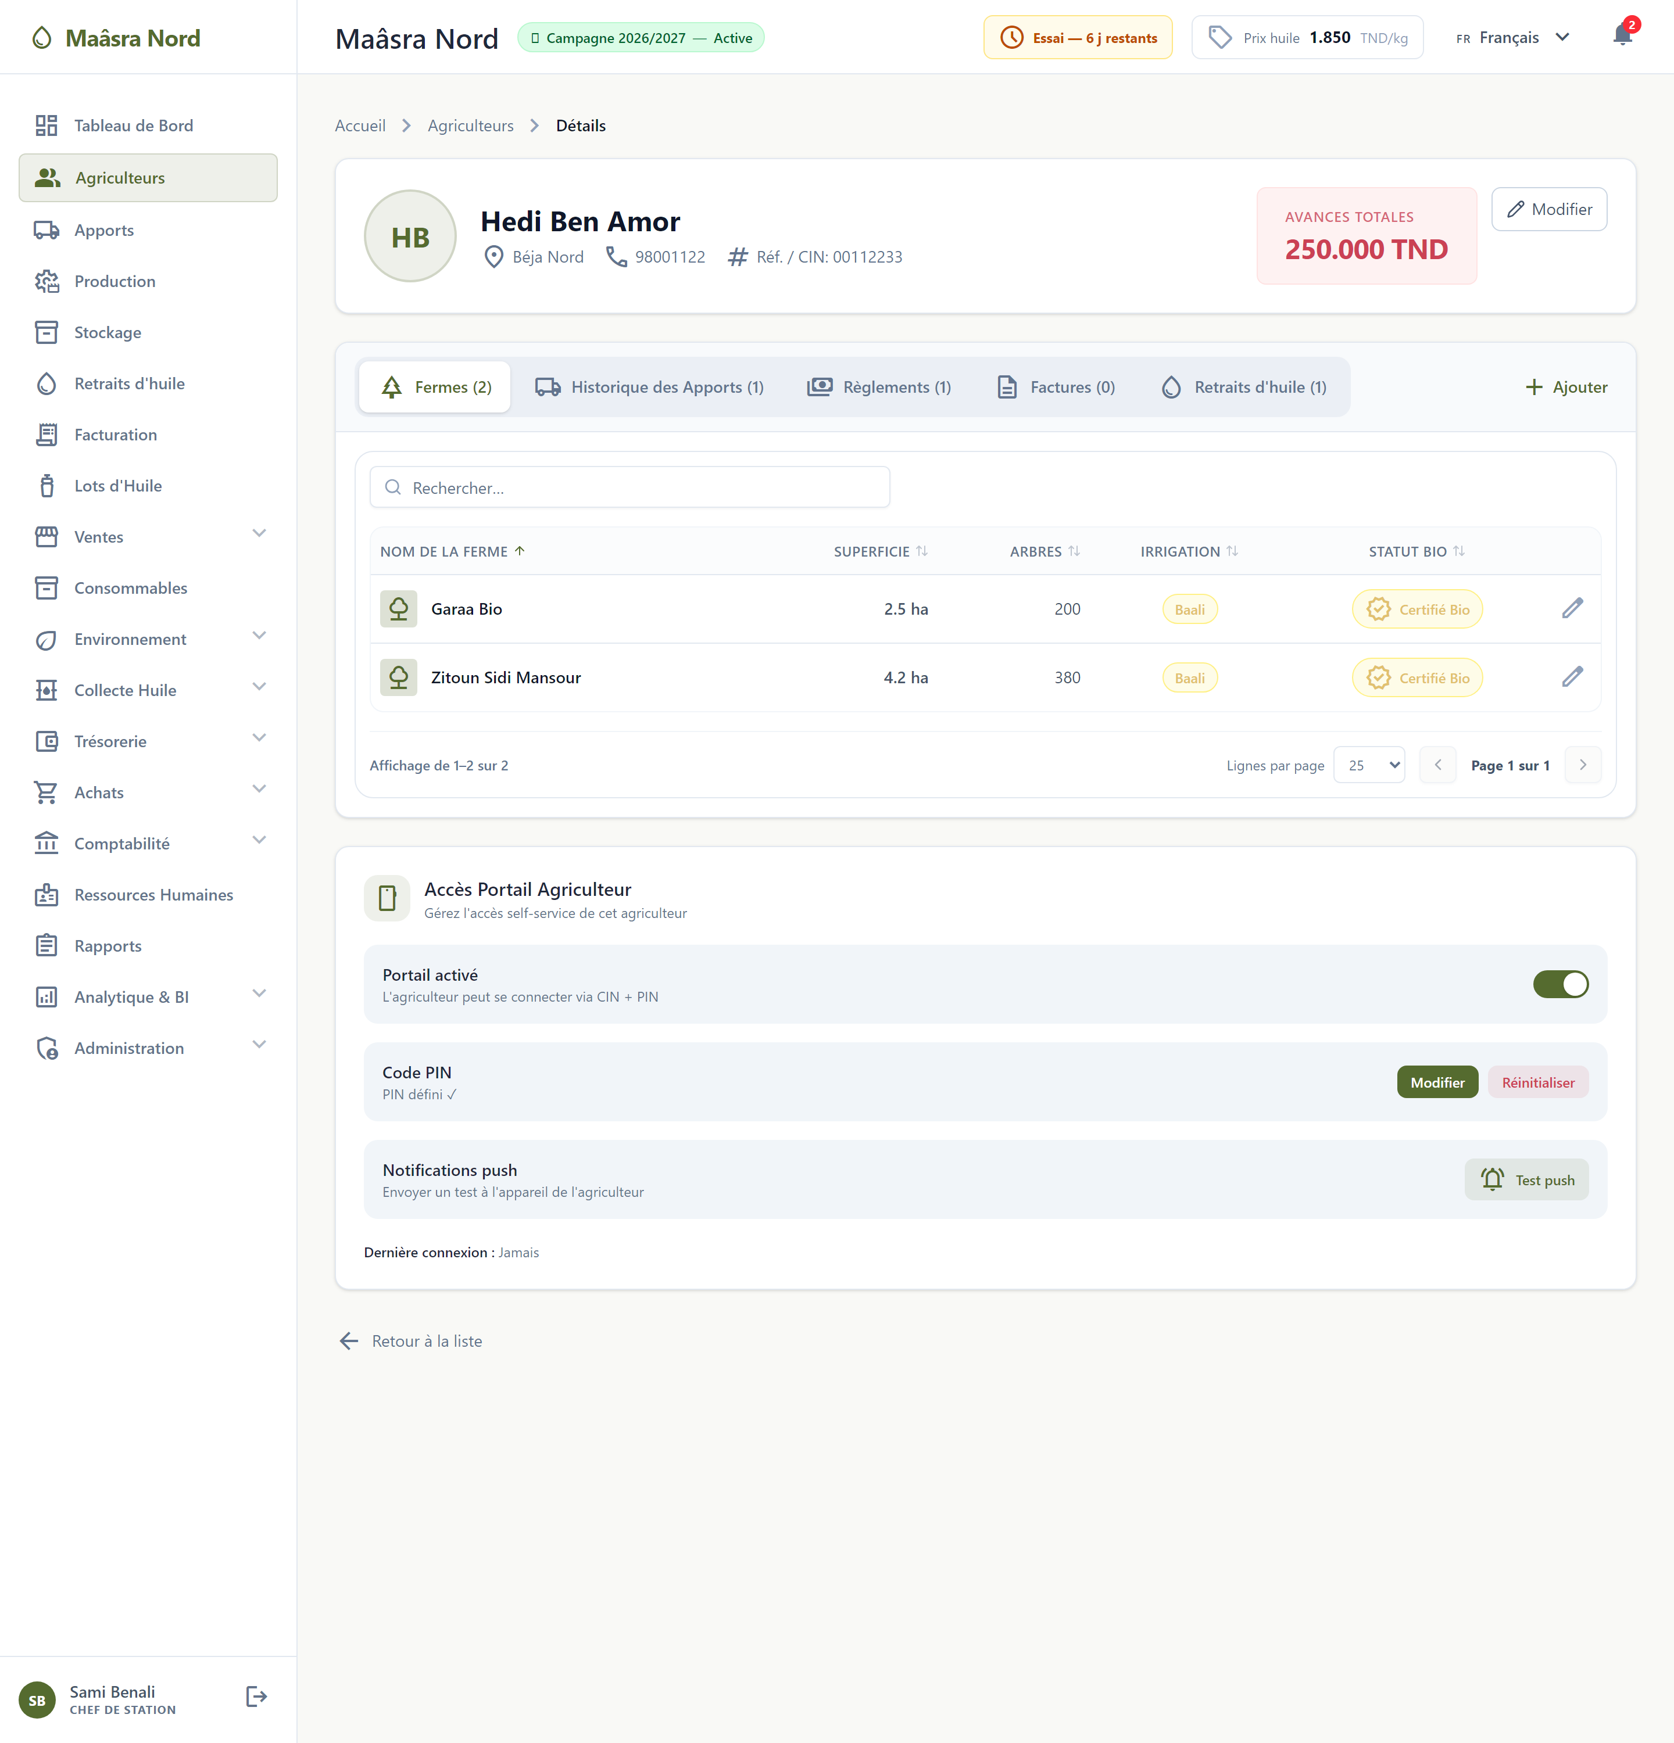Click the Ajouter button
Viewport: 1674px width, 1743px height.
1566,387
